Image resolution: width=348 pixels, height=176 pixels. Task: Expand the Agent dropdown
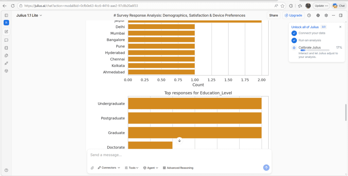tap(151, 168)
